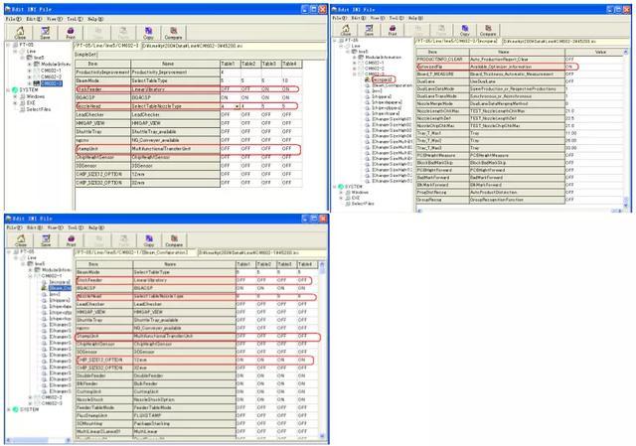Open the View menu in top-right window
Viewport: 636px width, 446px height.
tap(378, 18)
